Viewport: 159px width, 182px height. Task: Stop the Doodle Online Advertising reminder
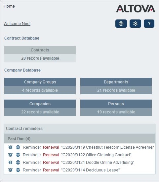(18, 162)
